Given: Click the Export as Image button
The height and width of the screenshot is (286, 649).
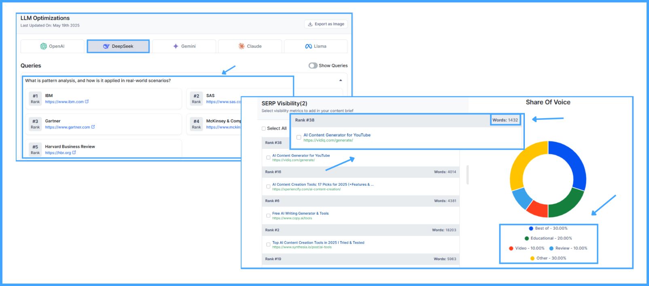Looking at the screenshot, I should click(x=326, y=24).
